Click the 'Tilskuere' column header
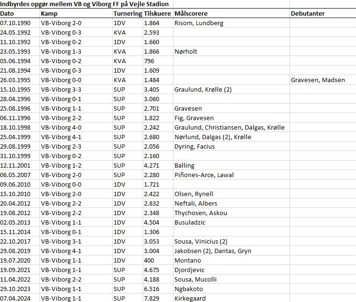 coord(157,13)
